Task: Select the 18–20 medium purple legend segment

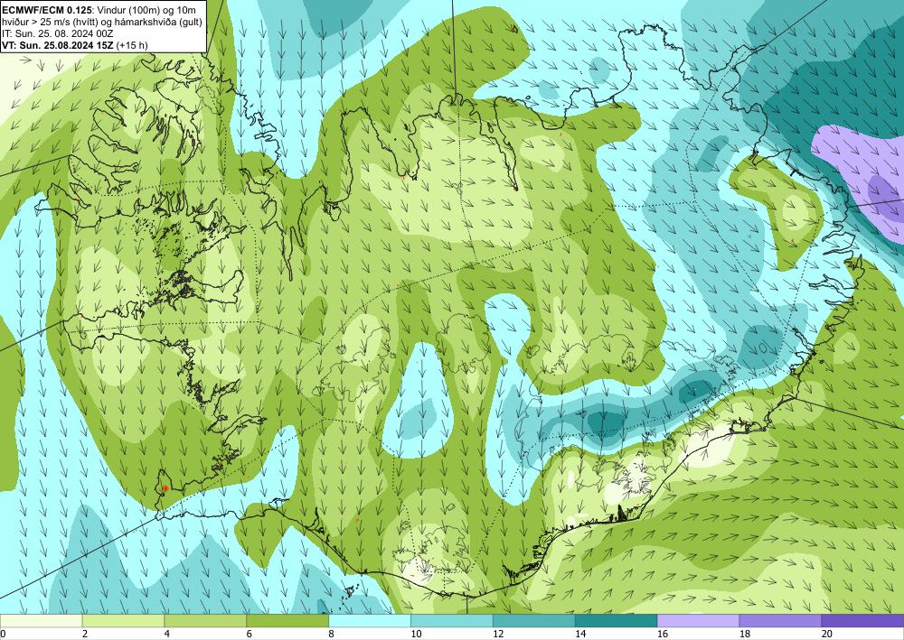Action: tap(780, 620)
